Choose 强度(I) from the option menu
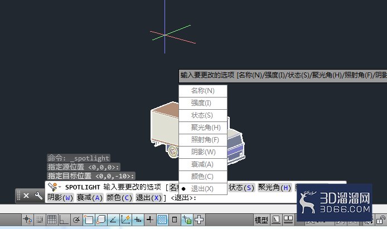The image size is (387, 229). click(x=203, y=103)
